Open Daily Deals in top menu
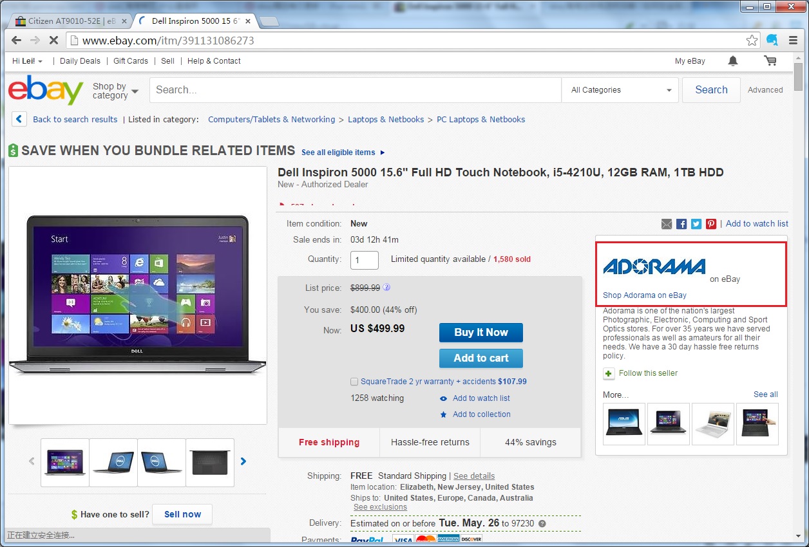Viewport: 809px width, 547px height. 80,61
